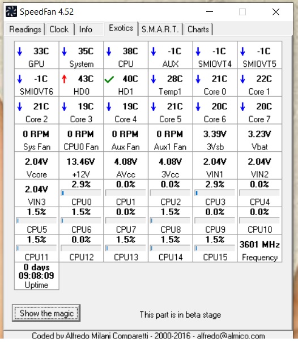Screen dimensions: 298x342
Task: Click the down arrow icon for Core 3
Action: [64, 106]
